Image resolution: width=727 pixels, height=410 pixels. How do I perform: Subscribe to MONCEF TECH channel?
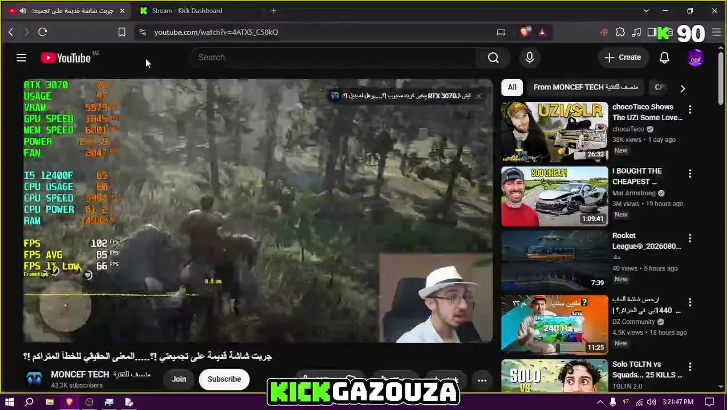[x=224, y=379]
